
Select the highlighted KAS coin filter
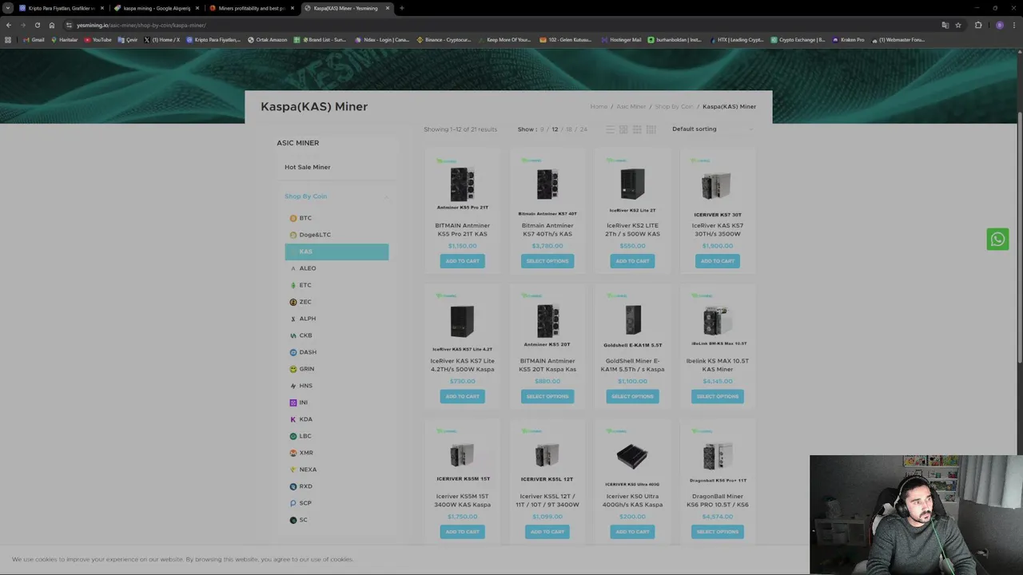336,252
